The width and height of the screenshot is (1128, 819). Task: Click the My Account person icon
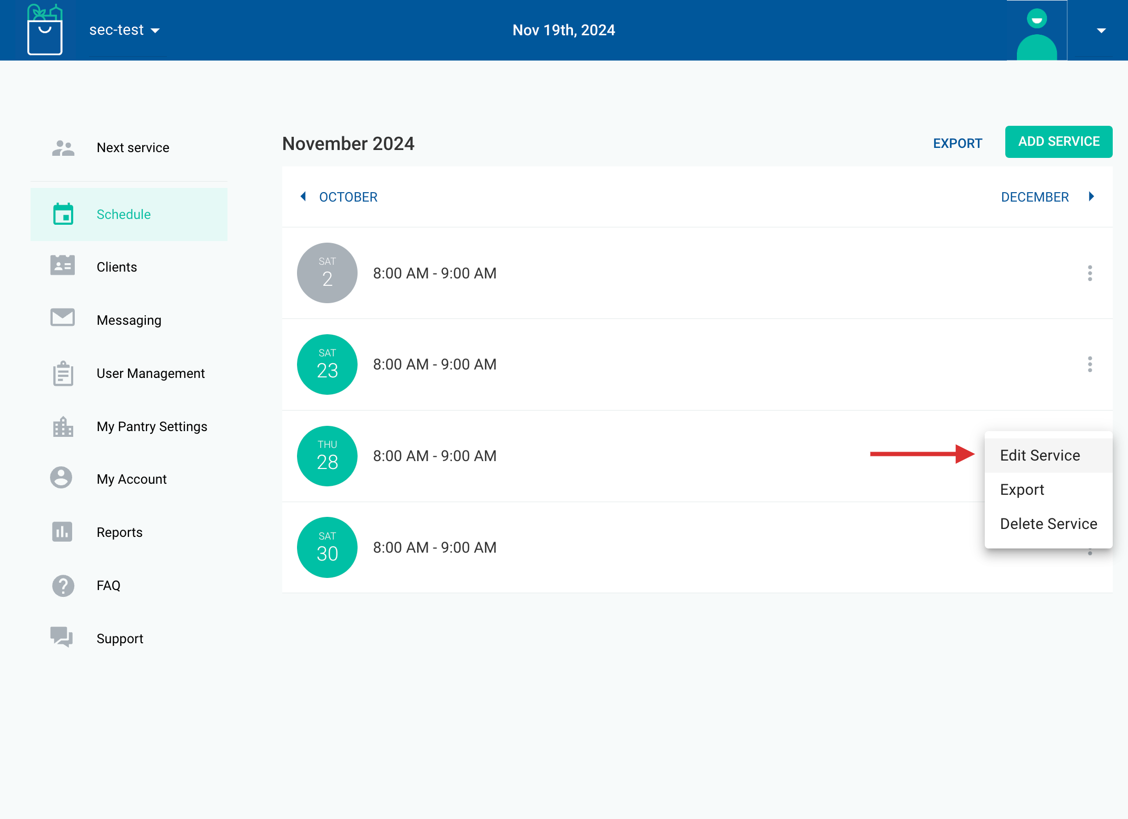(x=61, y=477)
